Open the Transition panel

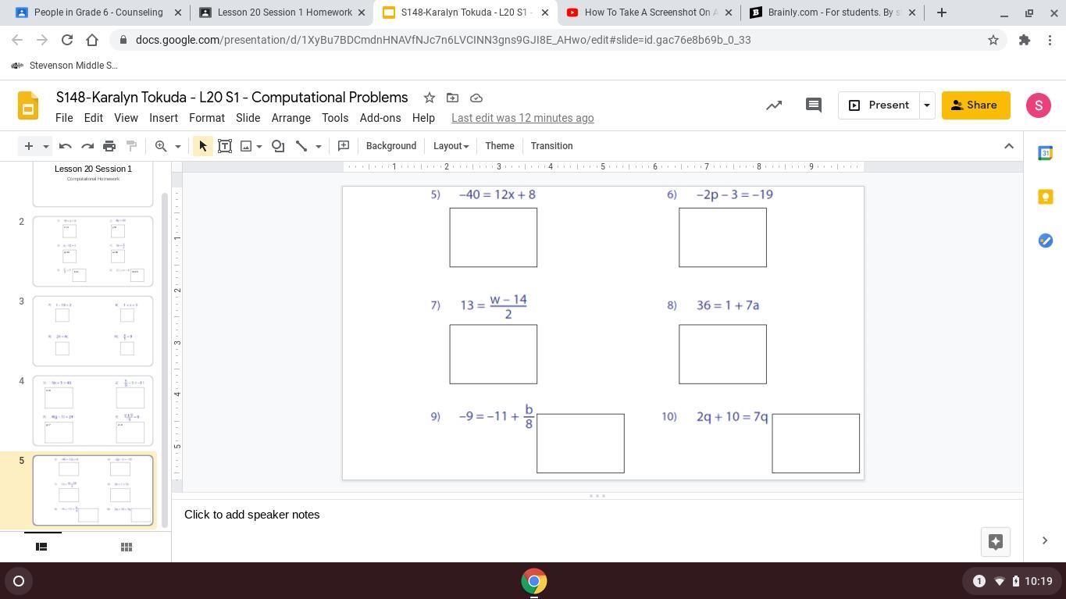coord(552,146)
